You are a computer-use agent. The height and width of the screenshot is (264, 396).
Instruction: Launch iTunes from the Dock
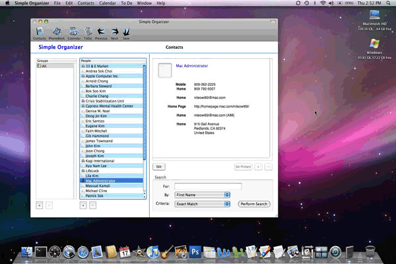pyautogui.click(x=153, y=252)
